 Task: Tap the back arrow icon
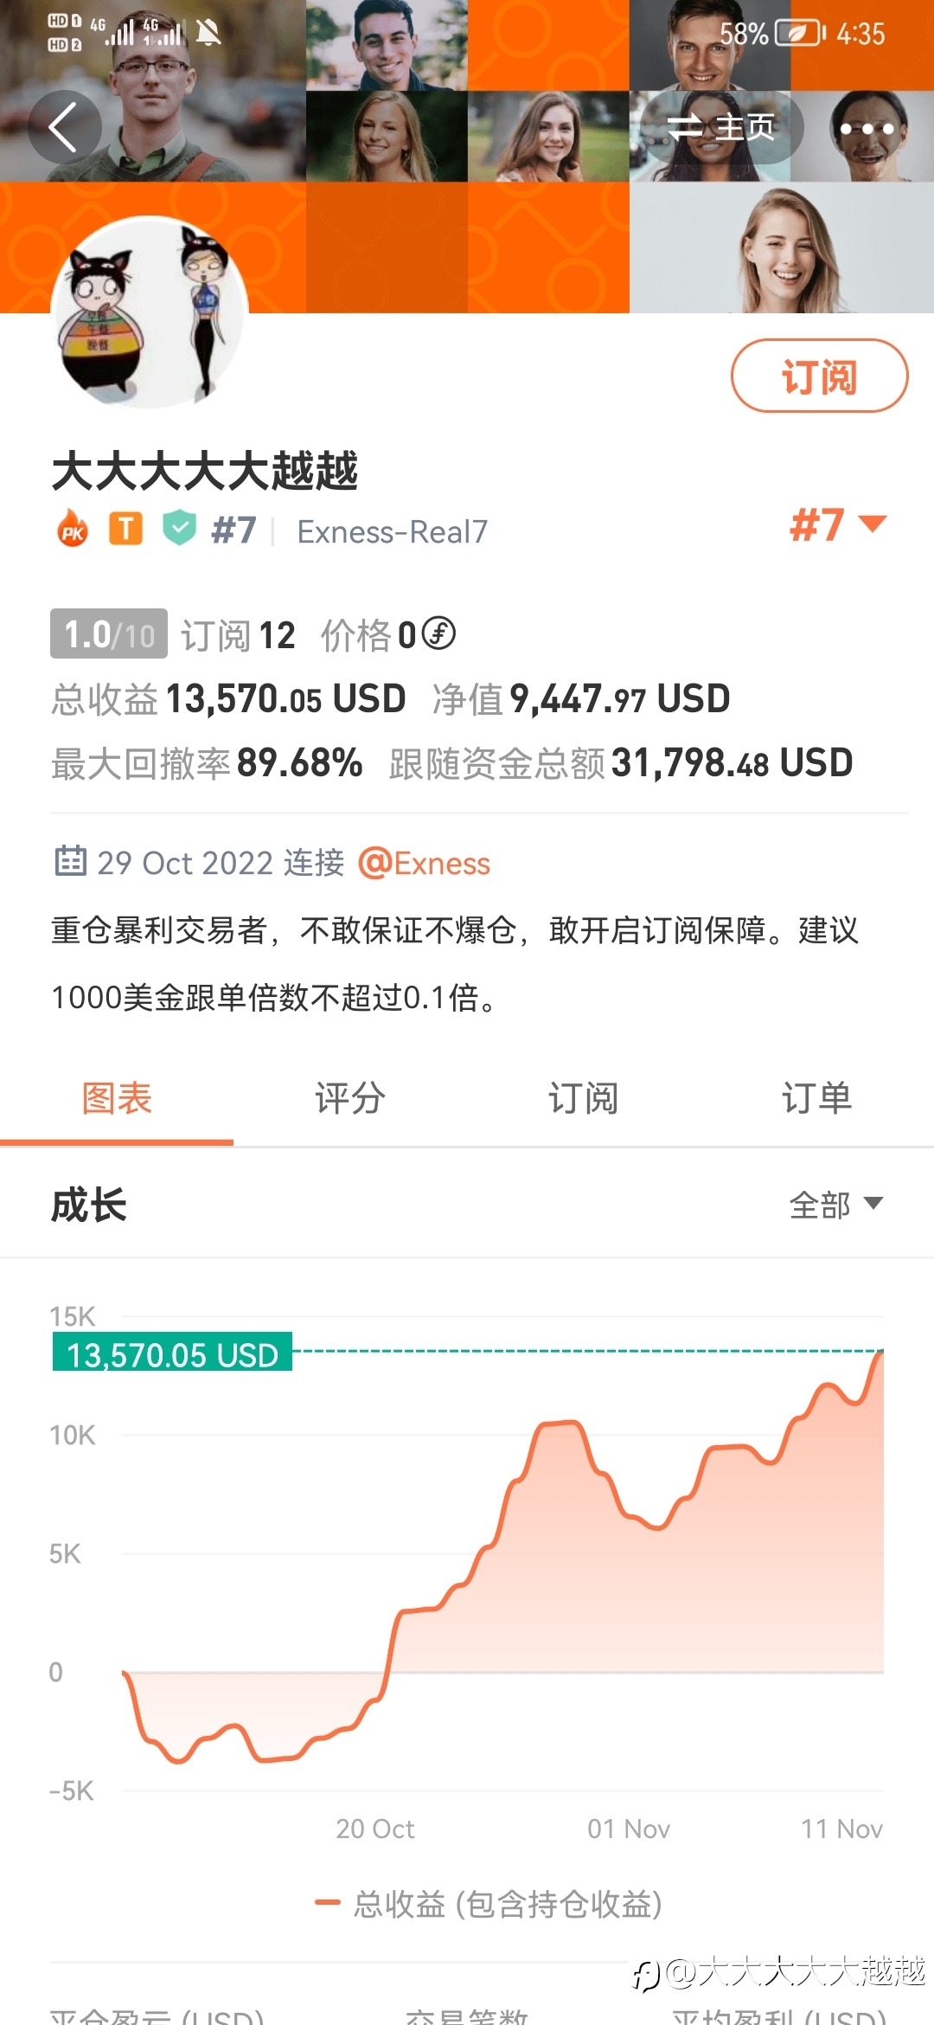tap(64, 127)
